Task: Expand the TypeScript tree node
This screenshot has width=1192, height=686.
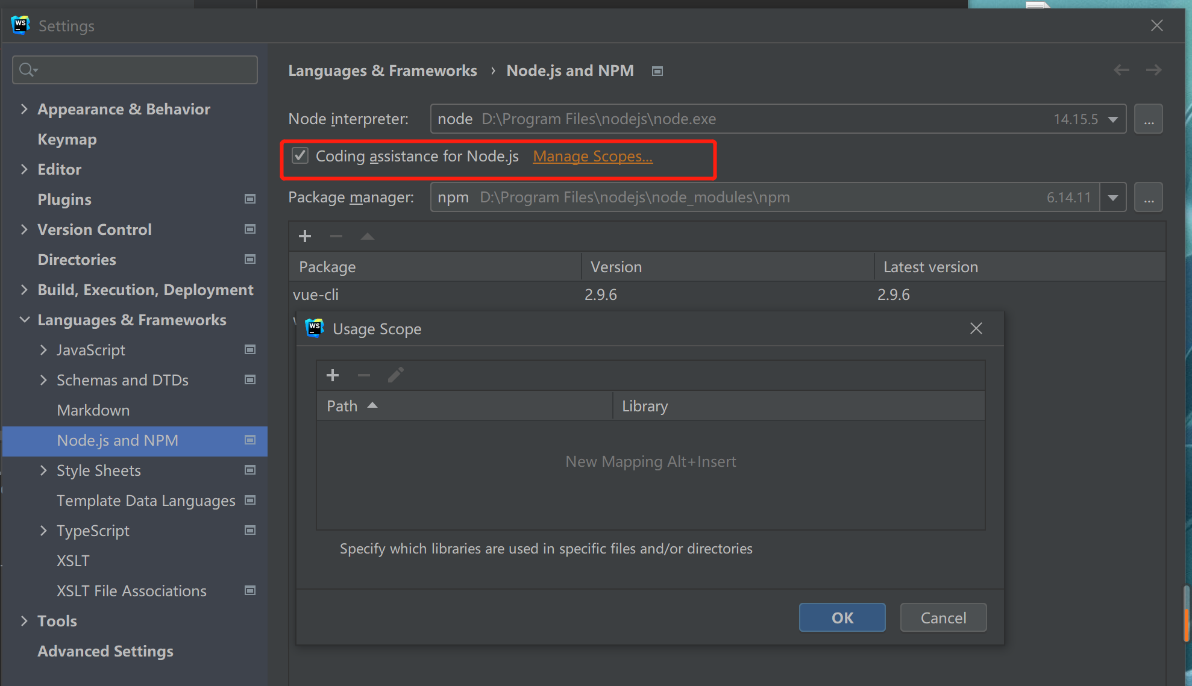Action: tap(43, 531)
